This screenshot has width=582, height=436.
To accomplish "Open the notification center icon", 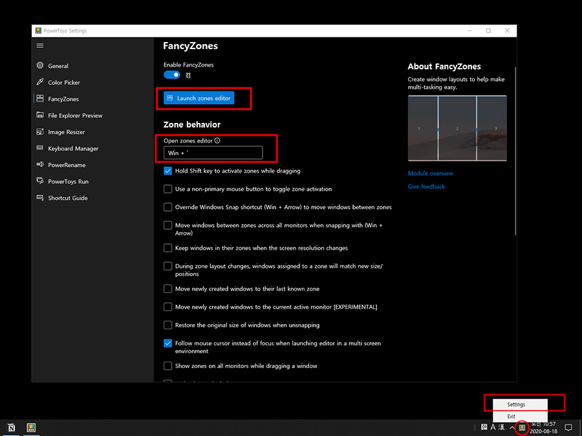I will point(568,428).
